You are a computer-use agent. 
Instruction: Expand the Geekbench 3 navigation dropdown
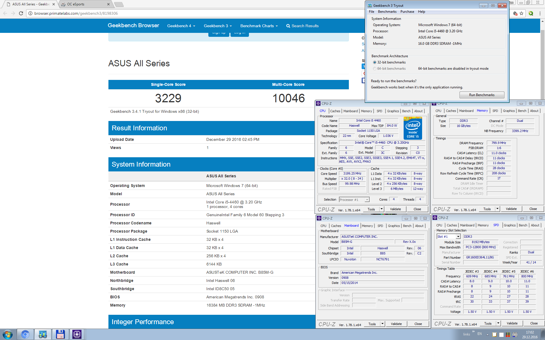coord(218,26)
